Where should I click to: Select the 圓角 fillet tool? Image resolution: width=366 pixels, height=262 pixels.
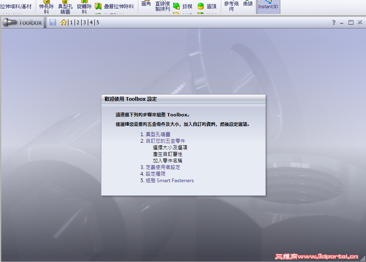click(146, 4)
